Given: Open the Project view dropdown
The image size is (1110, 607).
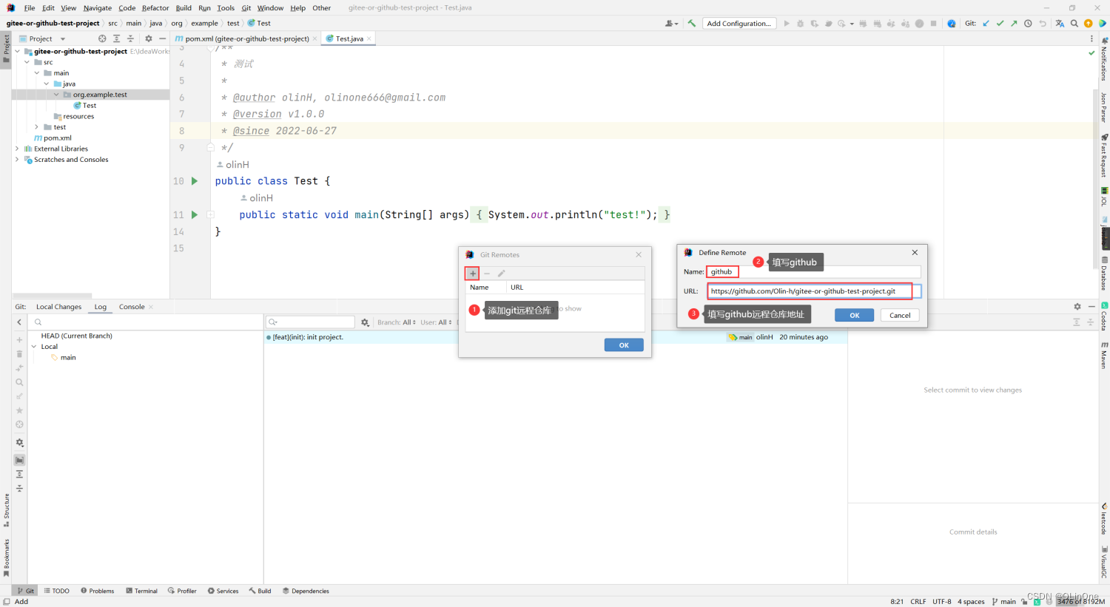Looking at the screenshot, I should 42,38.
